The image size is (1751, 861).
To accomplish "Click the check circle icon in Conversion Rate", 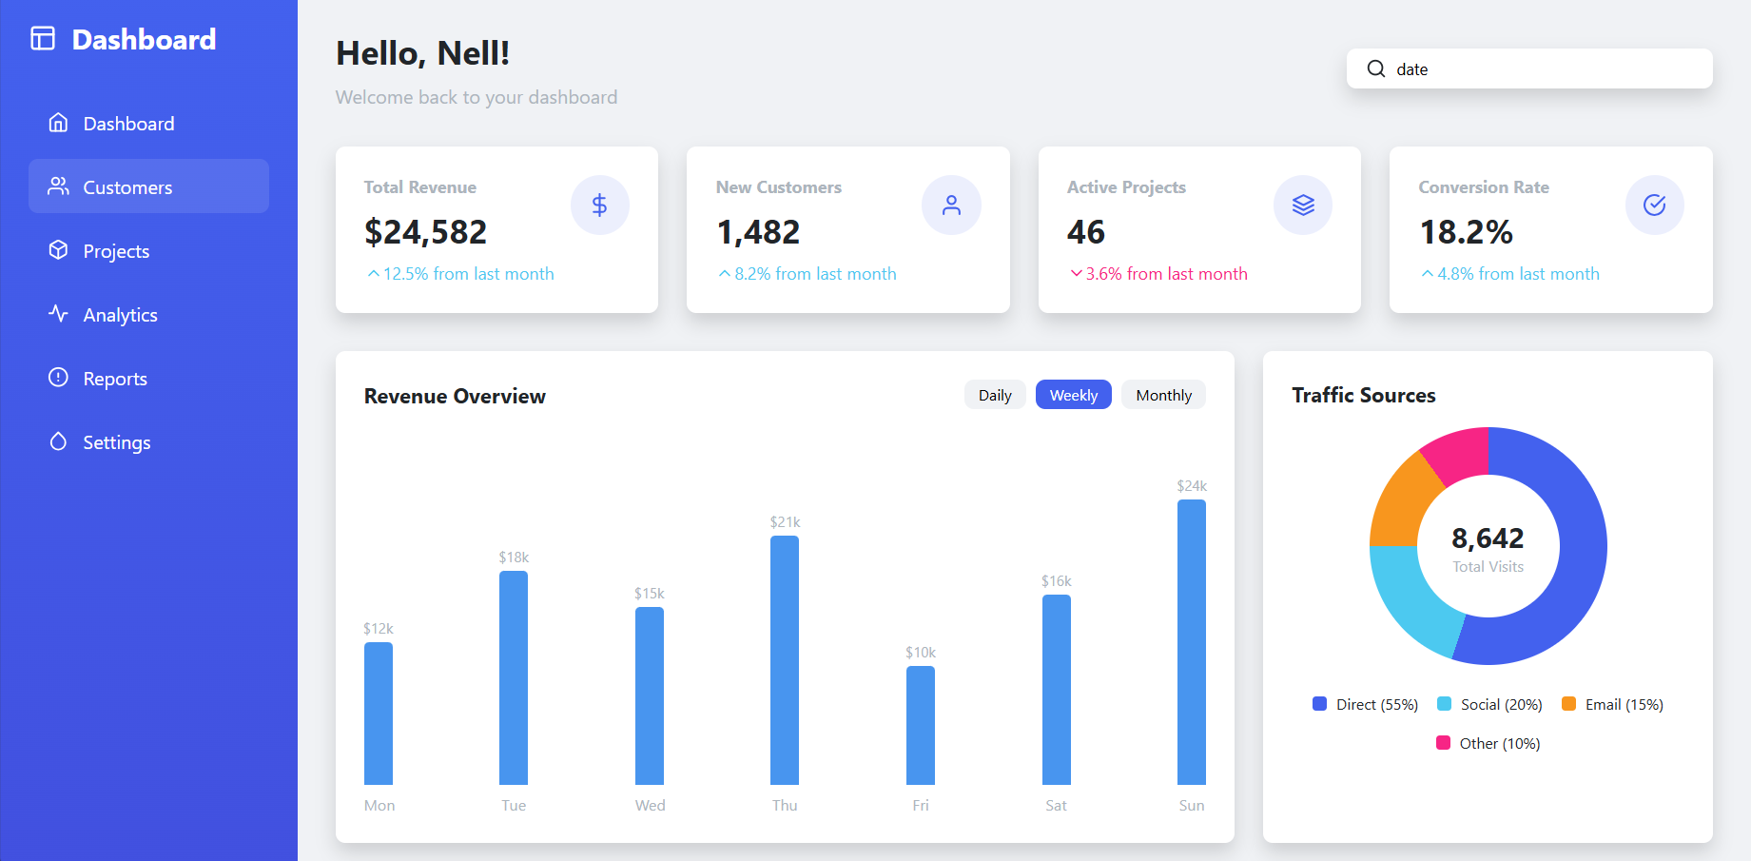I will pos(1655,205).
